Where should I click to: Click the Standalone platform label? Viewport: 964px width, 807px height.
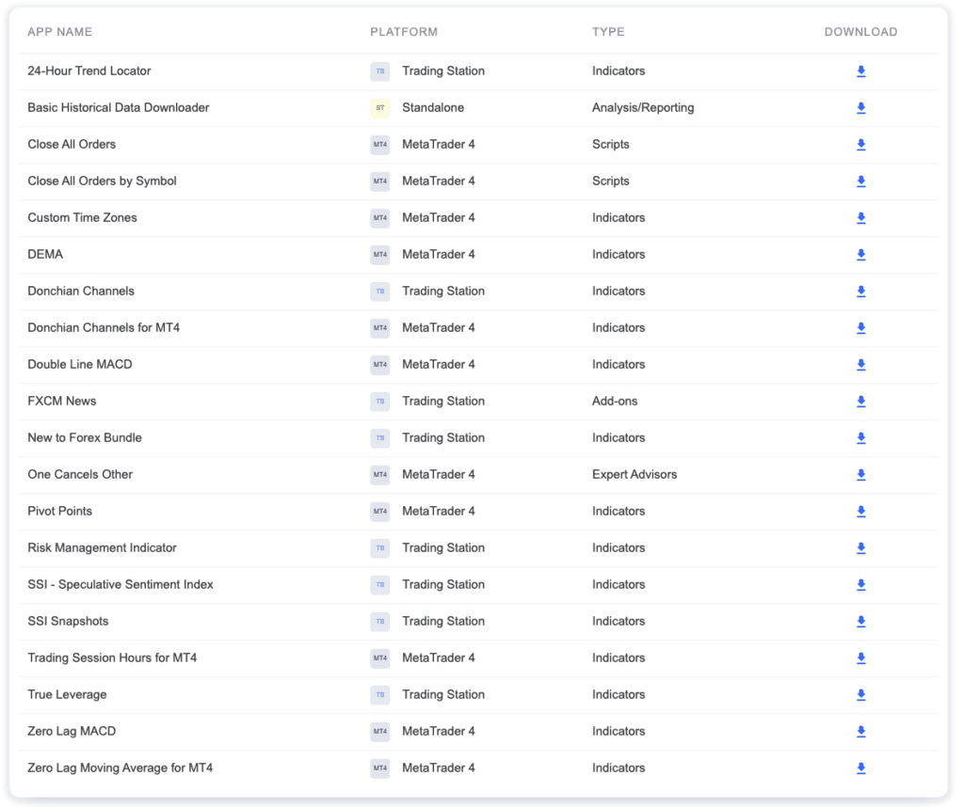tap(433, 107)
